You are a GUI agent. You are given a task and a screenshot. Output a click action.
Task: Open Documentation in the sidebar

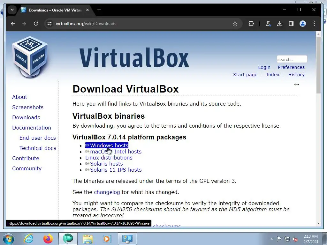click(x=32, y=128)
